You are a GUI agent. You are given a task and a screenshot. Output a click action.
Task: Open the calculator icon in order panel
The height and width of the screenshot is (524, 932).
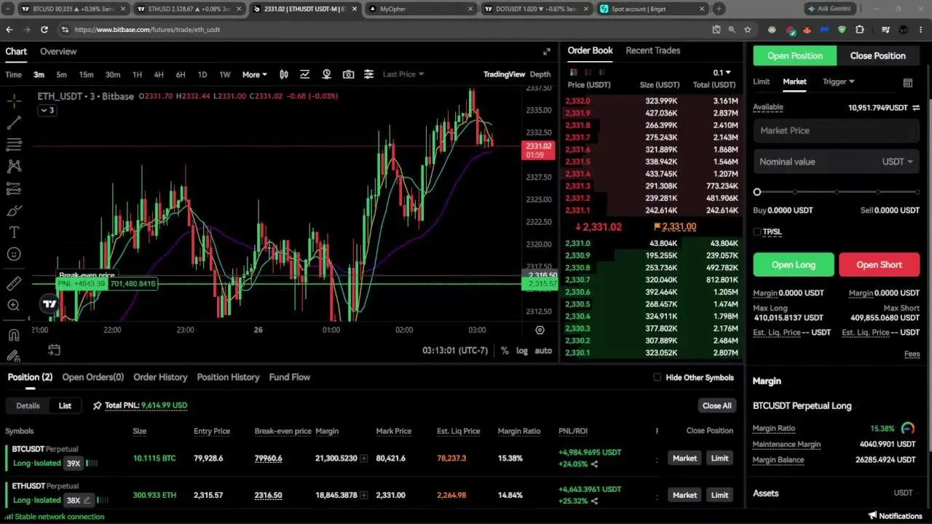point(907,82)
